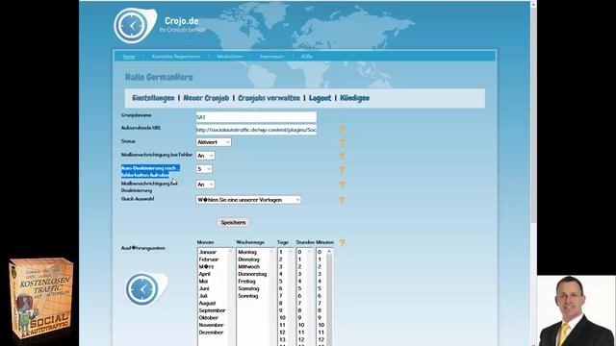This screenshot has width=616, height=346.
Task: Go to Home in top navigation bar
Action: (129, 57)
